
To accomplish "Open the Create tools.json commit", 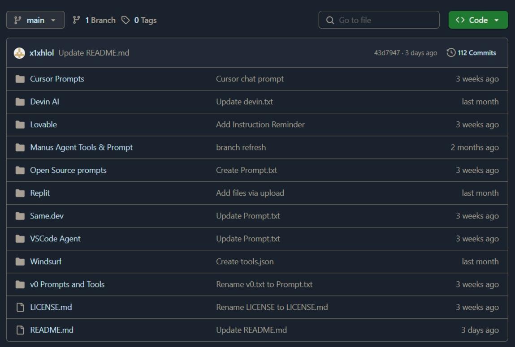I will coord(245,262).
